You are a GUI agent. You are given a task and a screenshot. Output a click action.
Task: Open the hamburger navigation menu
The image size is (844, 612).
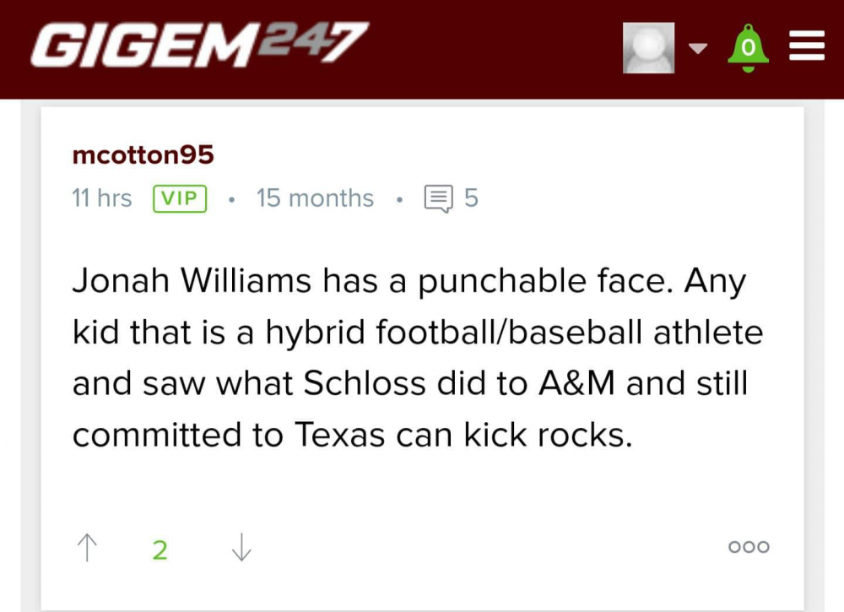pos(806,47)
